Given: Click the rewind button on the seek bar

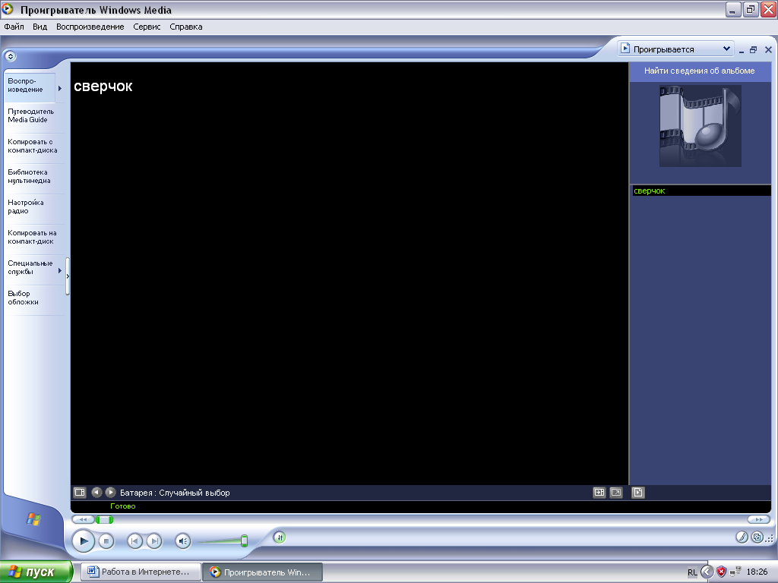Looking at the screenshot, I should 84,519.
